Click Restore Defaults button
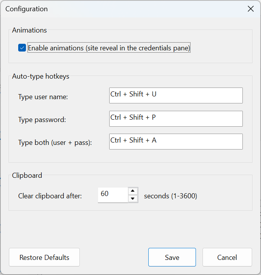 click(x=45, y=257)
